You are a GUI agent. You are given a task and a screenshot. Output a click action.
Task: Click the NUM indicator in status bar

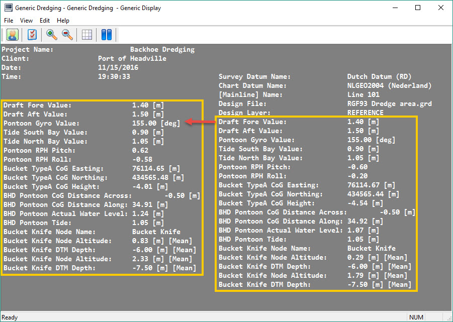click(x=416, y=317)
